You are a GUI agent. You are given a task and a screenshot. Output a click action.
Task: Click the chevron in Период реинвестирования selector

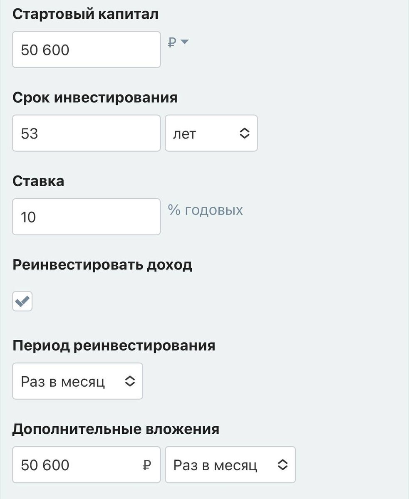(x=131, y=381)
